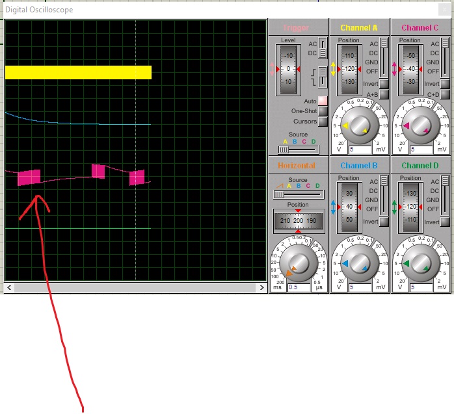Click Channel D volts/div value field
454x414 pixels.
pos(421,287)
